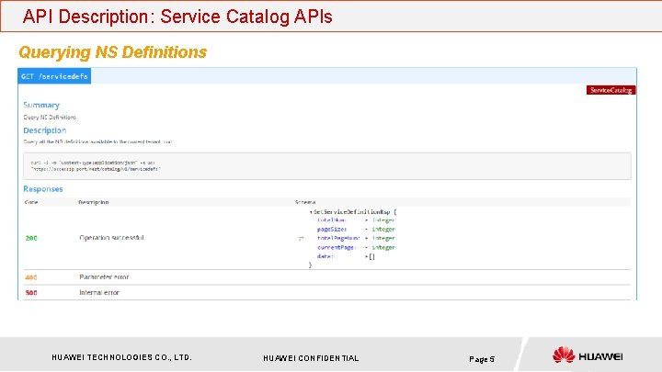This screenshot has height=372, width=662.
Task: Click the Page 5 footer label
Action: [482, 357]
